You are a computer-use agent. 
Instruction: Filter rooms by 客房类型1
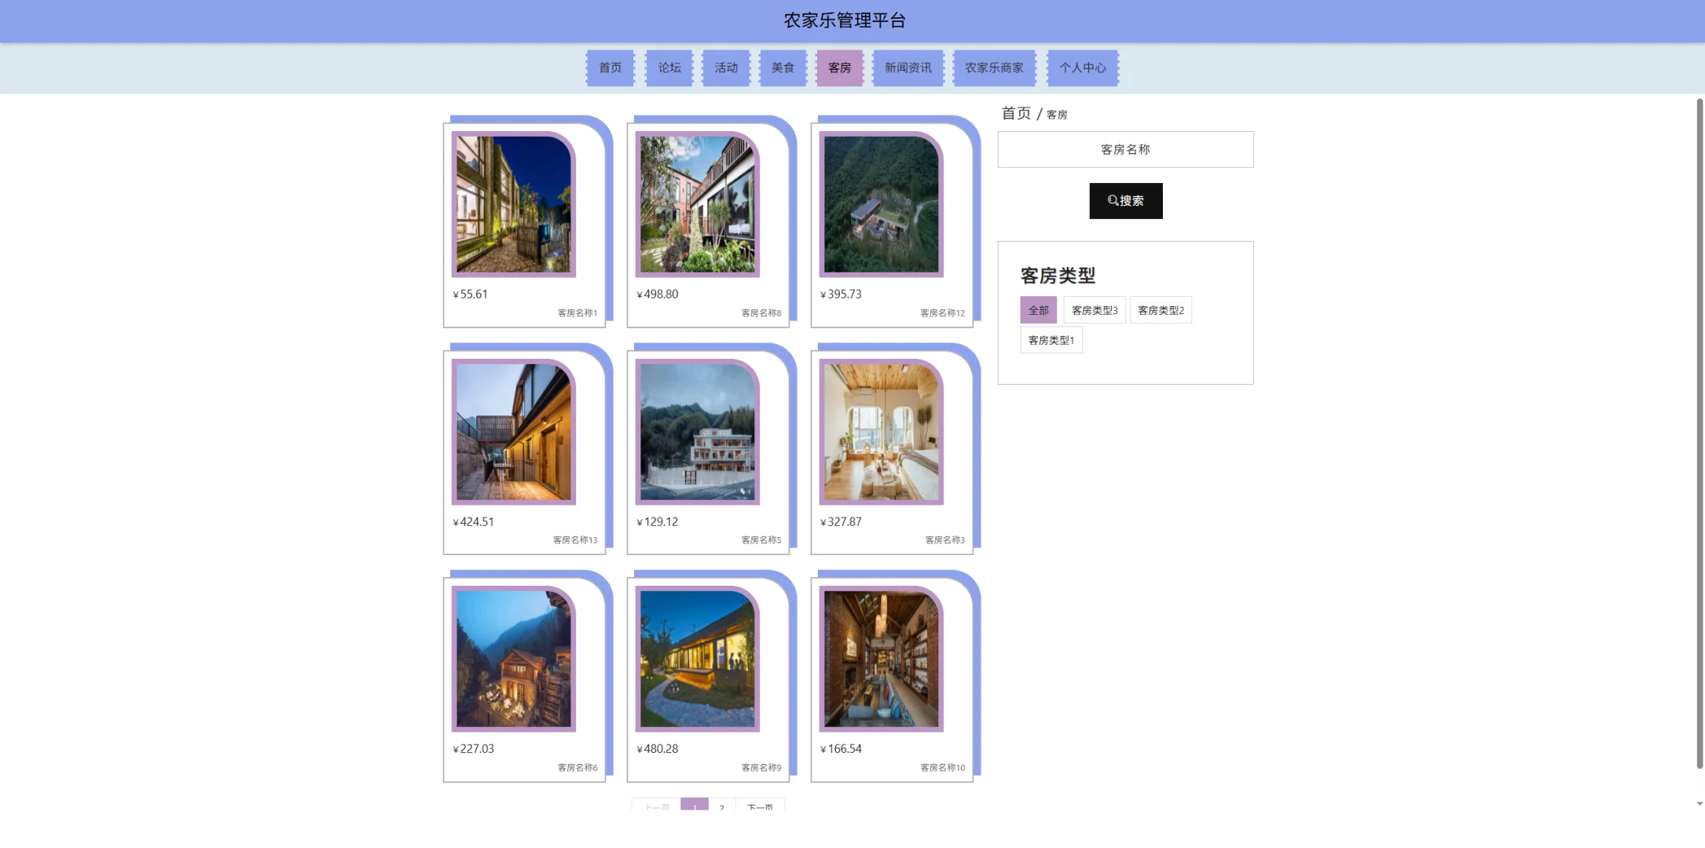(1050, 339)
